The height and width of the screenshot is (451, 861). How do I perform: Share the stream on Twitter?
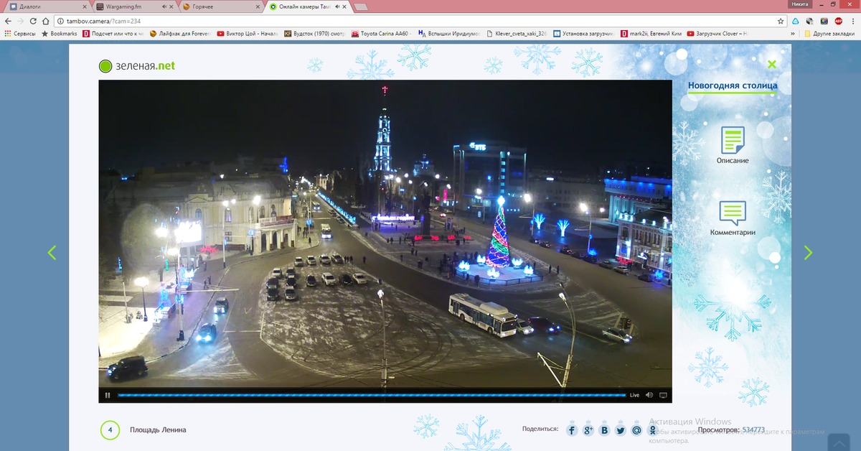pos(621,430)
